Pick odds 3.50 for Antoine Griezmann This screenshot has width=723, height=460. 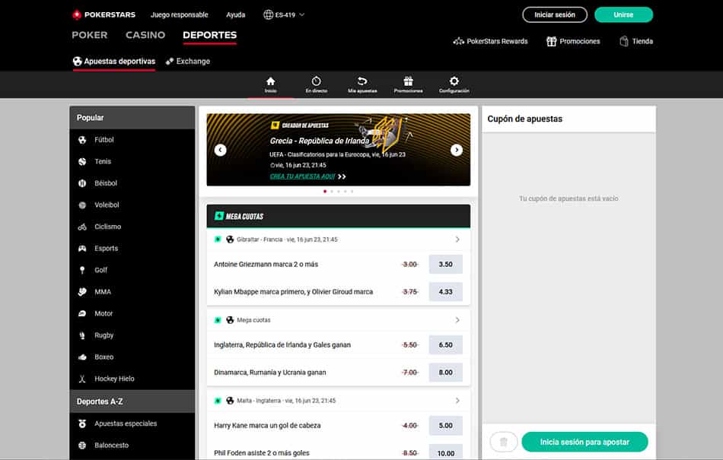445,265
